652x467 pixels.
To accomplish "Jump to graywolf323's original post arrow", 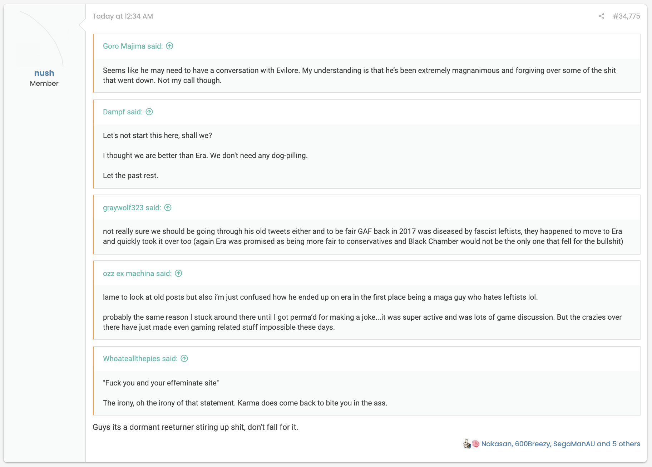I will 168,207.
